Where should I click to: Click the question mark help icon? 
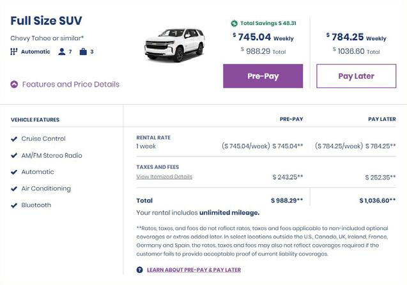coord(140,270)
